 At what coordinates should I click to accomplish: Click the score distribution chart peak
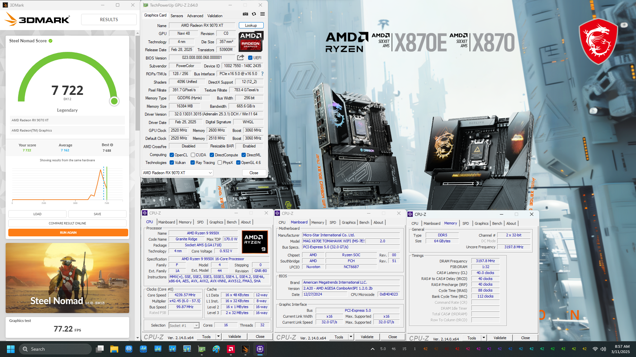click(x=101, y=171)
